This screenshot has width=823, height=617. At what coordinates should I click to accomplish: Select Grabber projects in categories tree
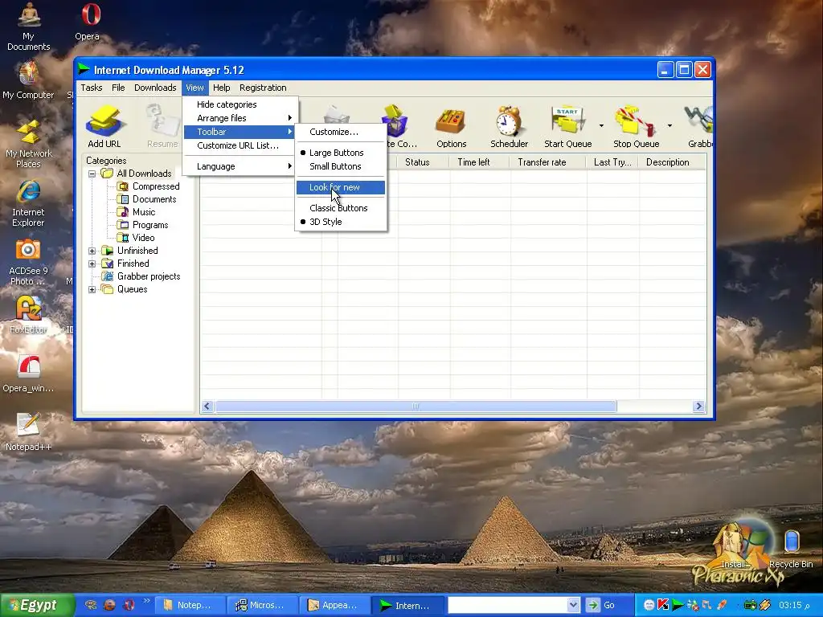point(141,276)
